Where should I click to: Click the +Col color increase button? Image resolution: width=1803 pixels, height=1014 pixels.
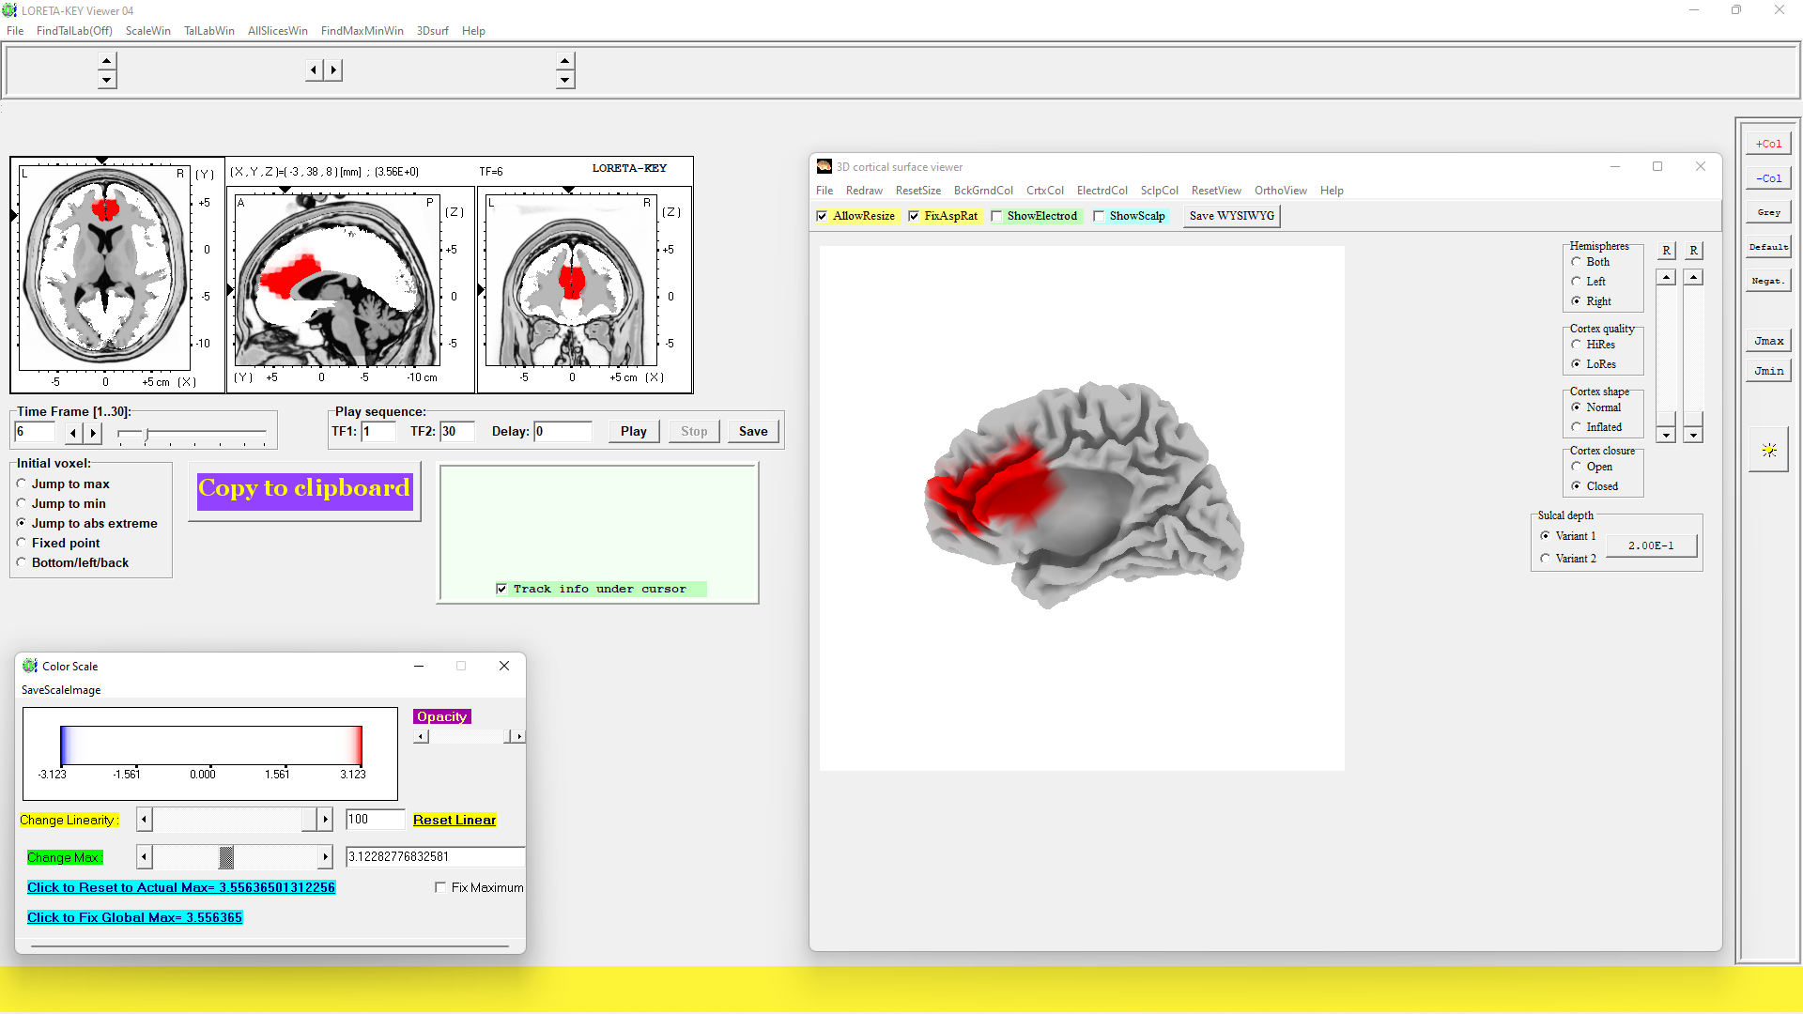1768,144
